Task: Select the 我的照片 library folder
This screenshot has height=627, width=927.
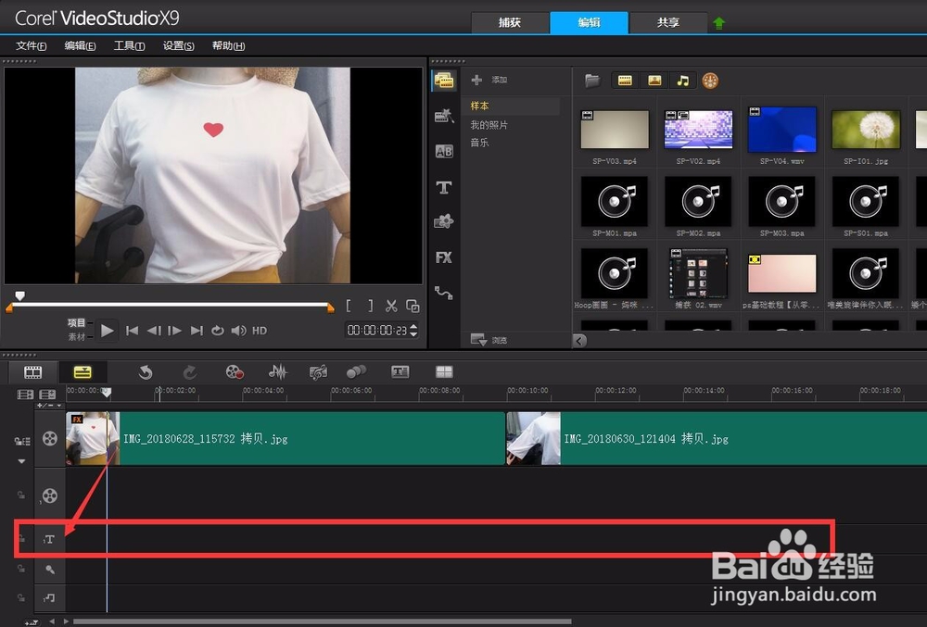Action: pyautogui.click(x=489, y=125)
